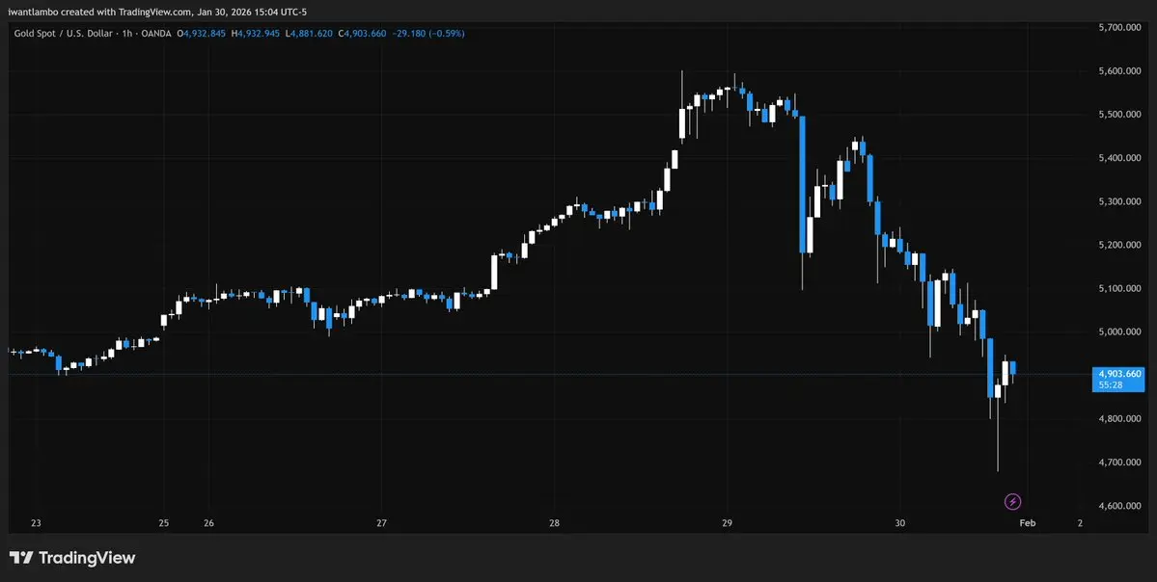Click the 5,000.000 price axis label
This screenshot has width=1157, height=582.
[x=1120, y=332]
